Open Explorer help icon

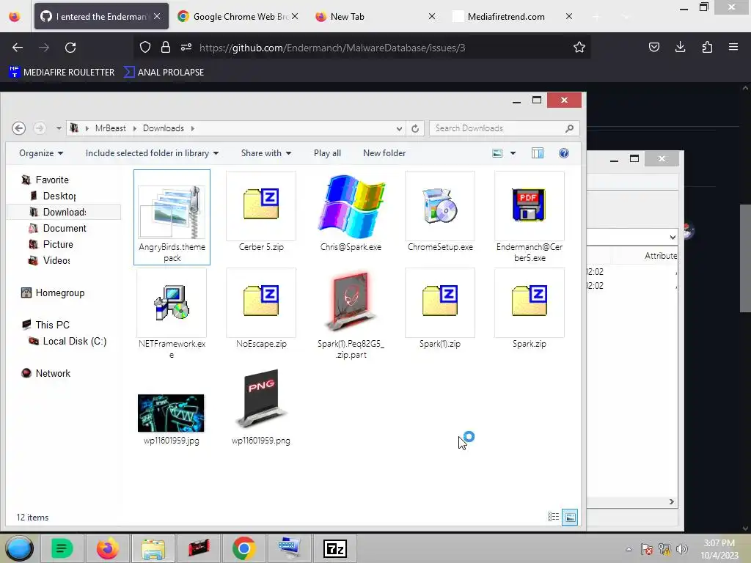tap(564, 153)
